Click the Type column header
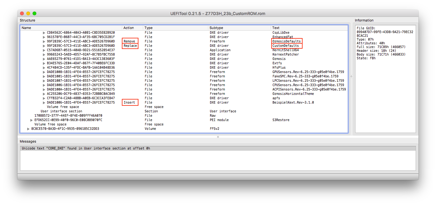Viewport: 436px width, 205px height. (x=175, y=28)
